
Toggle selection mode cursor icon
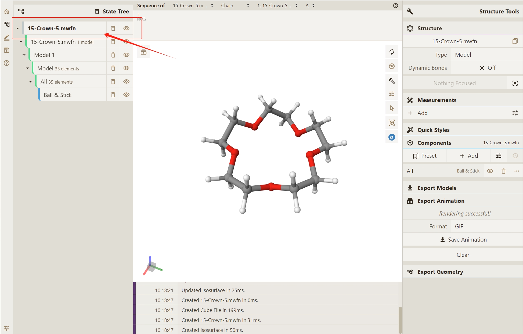pos(392,108)
